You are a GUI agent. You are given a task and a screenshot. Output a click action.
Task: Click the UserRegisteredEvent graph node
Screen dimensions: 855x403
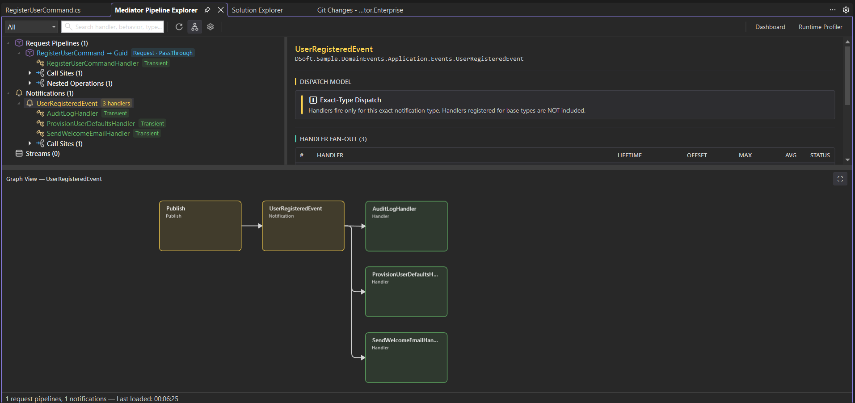303,226
